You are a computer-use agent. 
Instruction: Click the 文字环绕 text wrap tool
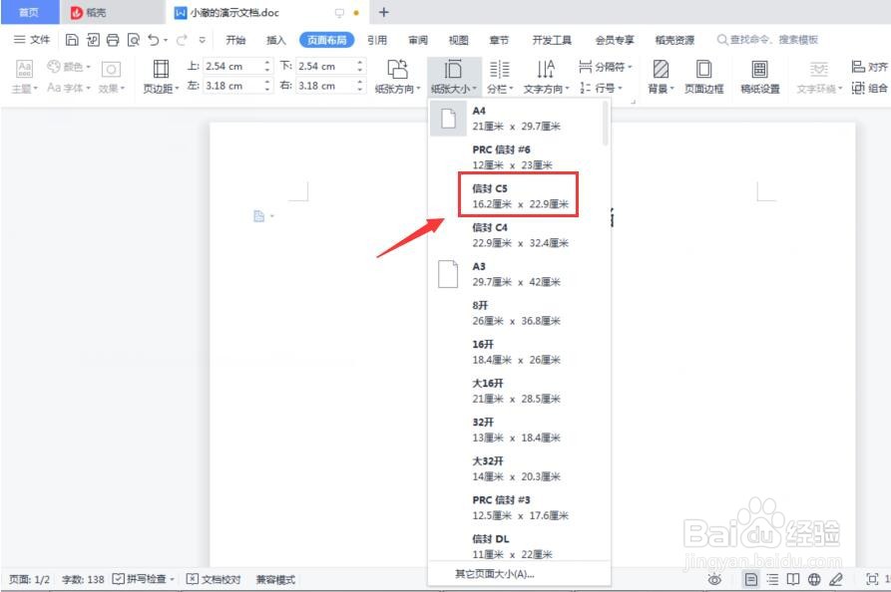coord(819,77)
